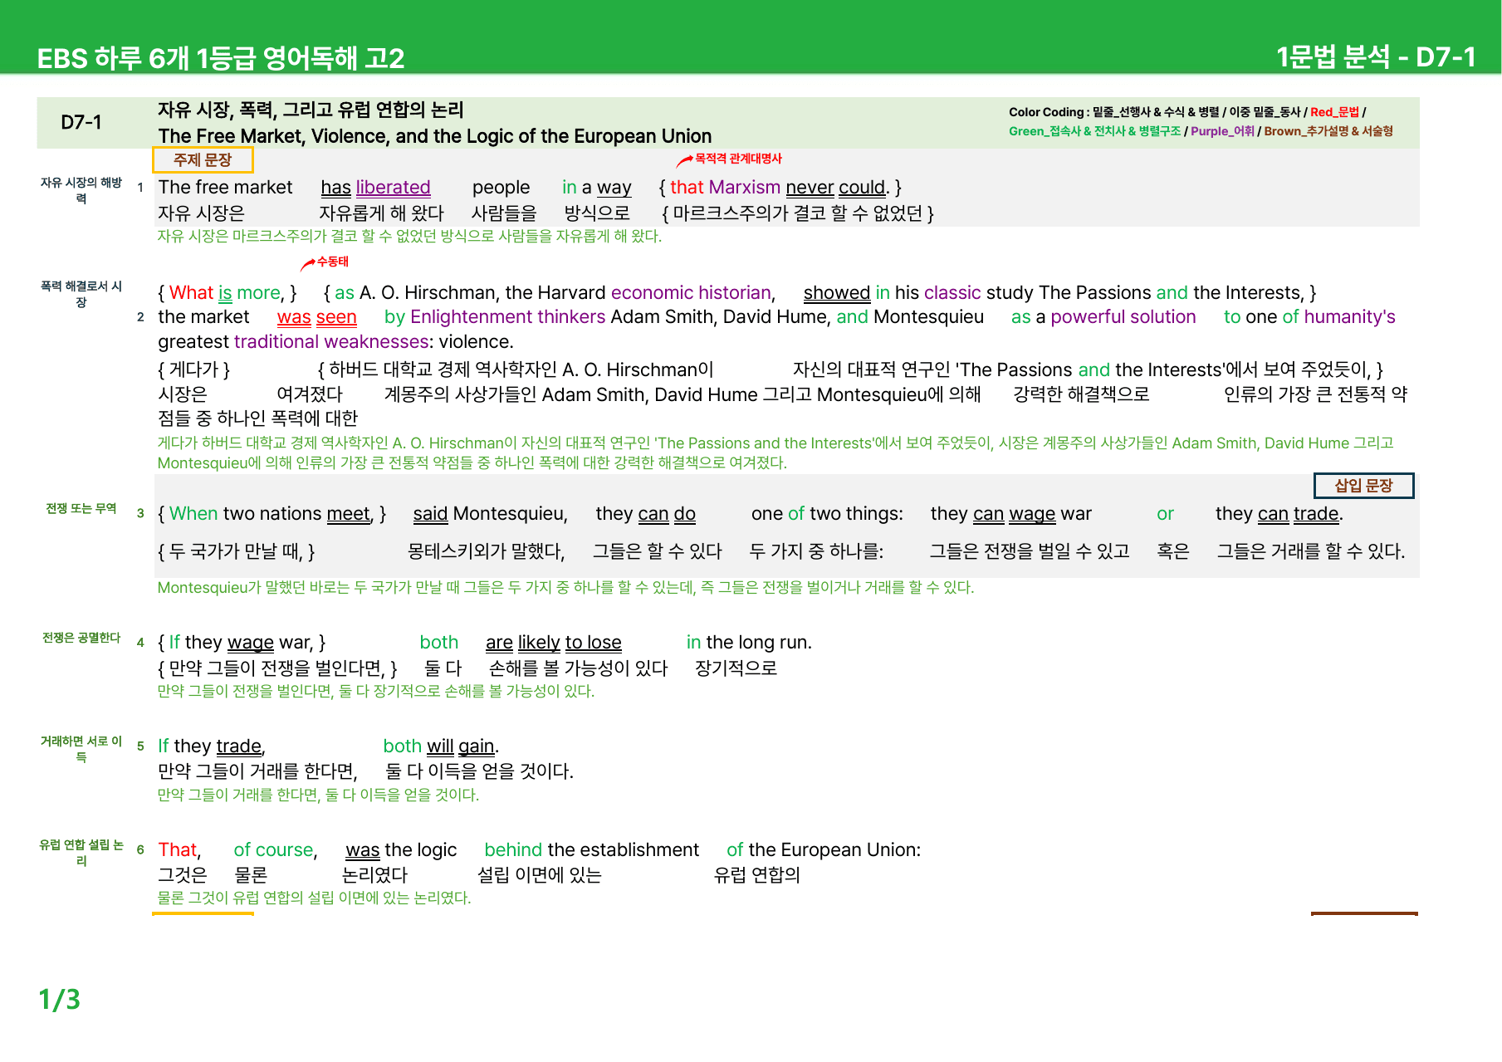Viewport: 1502px width, 1062px height.
Task: Click the red phrase 'was seen'
Action: click(317, 317)
